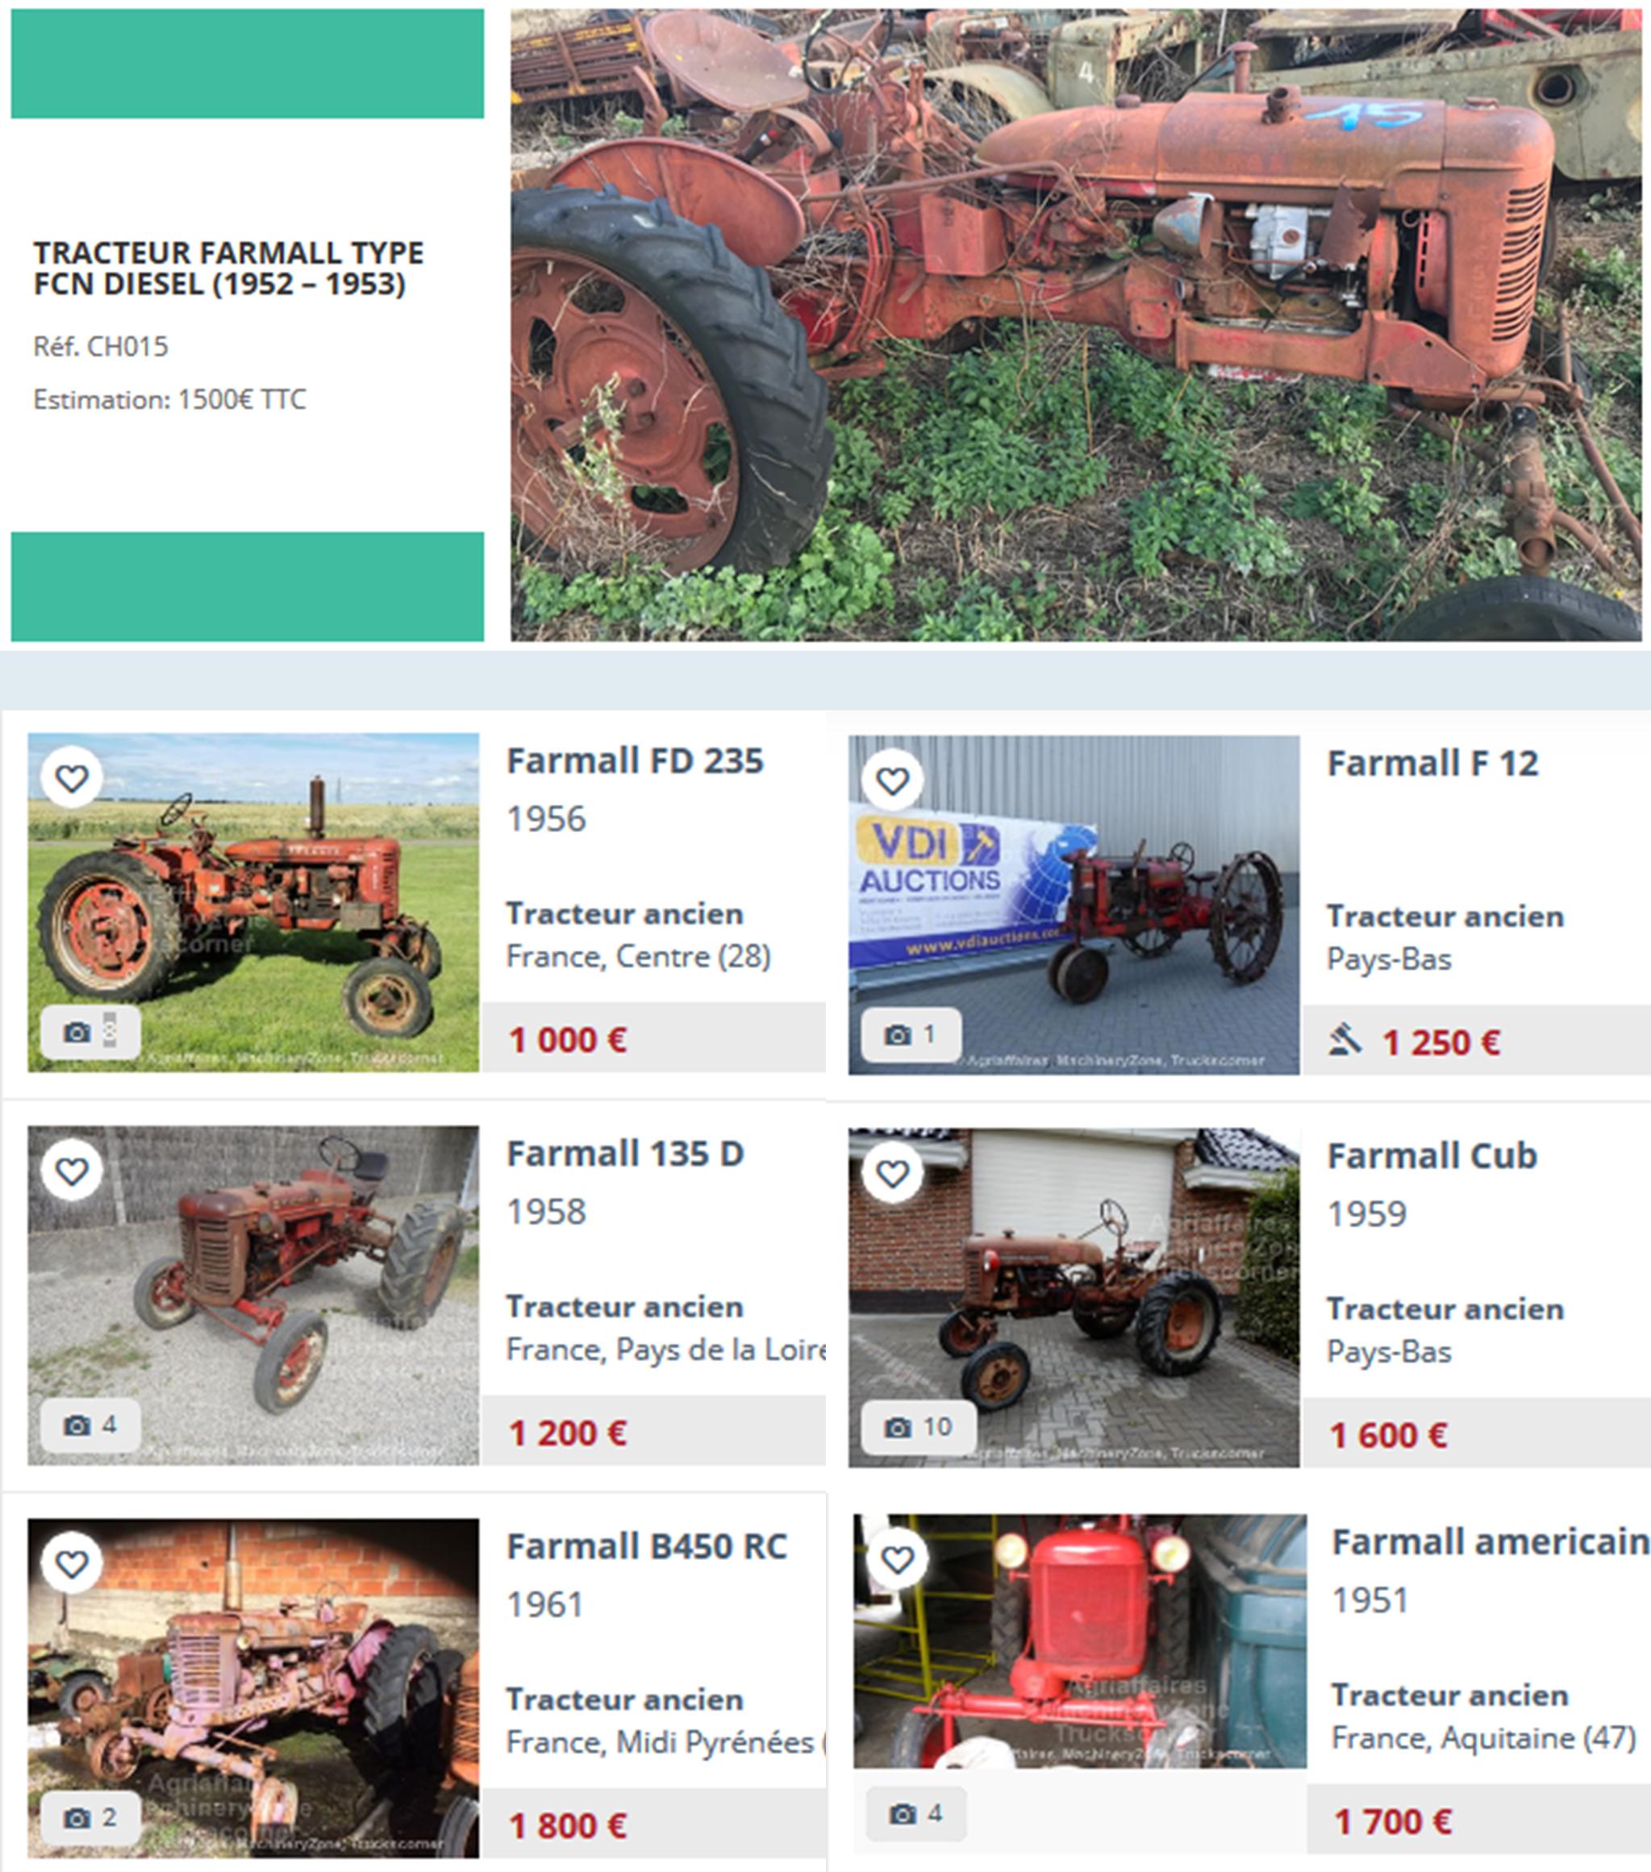The width and height of the screenshot is (1651, 1872).
Task: Favorite the Farmall FD 235 listing heart
Action: pyautogui.click(x=73, y=779)
